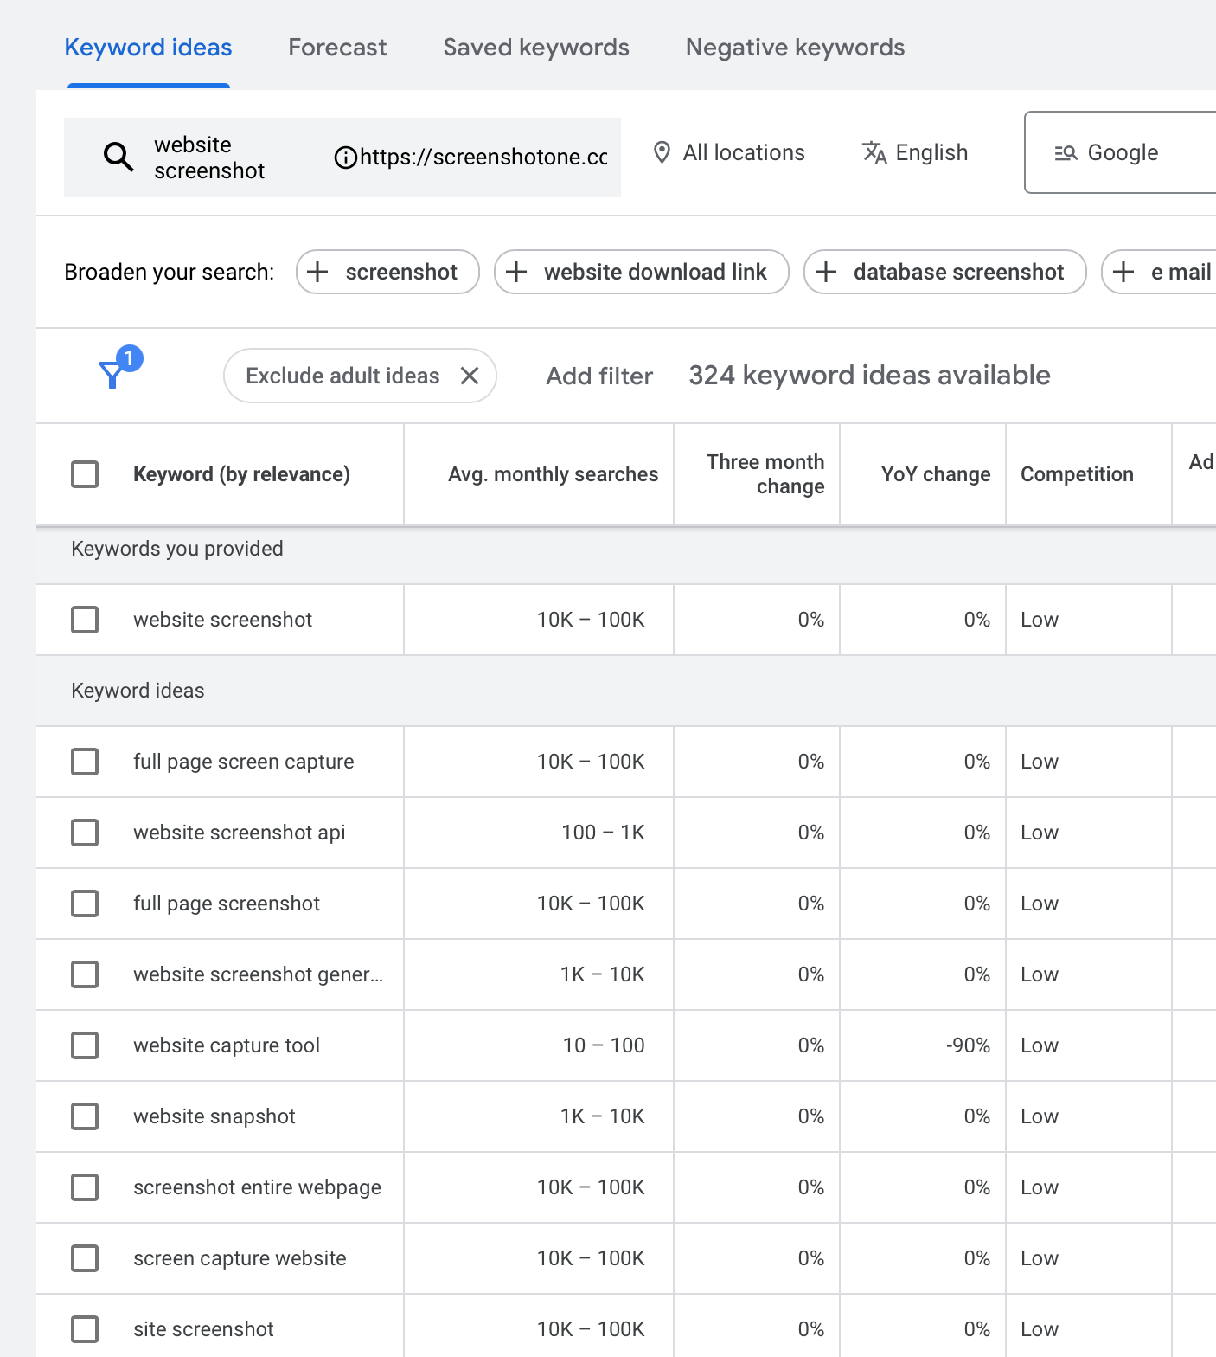Sort by Three month change column
Viewport: 1216px width, 1357px height.
[765, 474]
